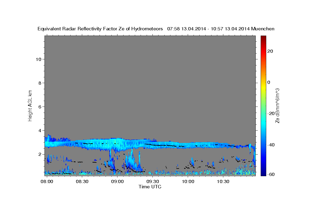Pick the dark red top of the colorbar
This screenshot has width=316, height=211.
tap(263, 38)
